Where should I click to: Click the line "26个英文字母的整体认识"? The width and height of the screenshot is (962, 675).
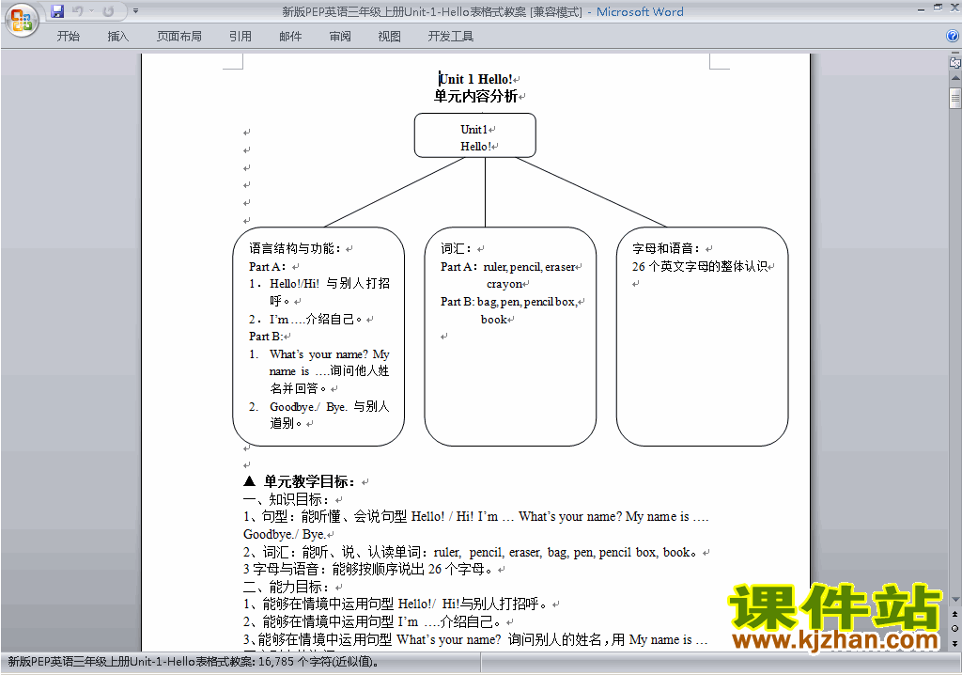tap(699, 266)
